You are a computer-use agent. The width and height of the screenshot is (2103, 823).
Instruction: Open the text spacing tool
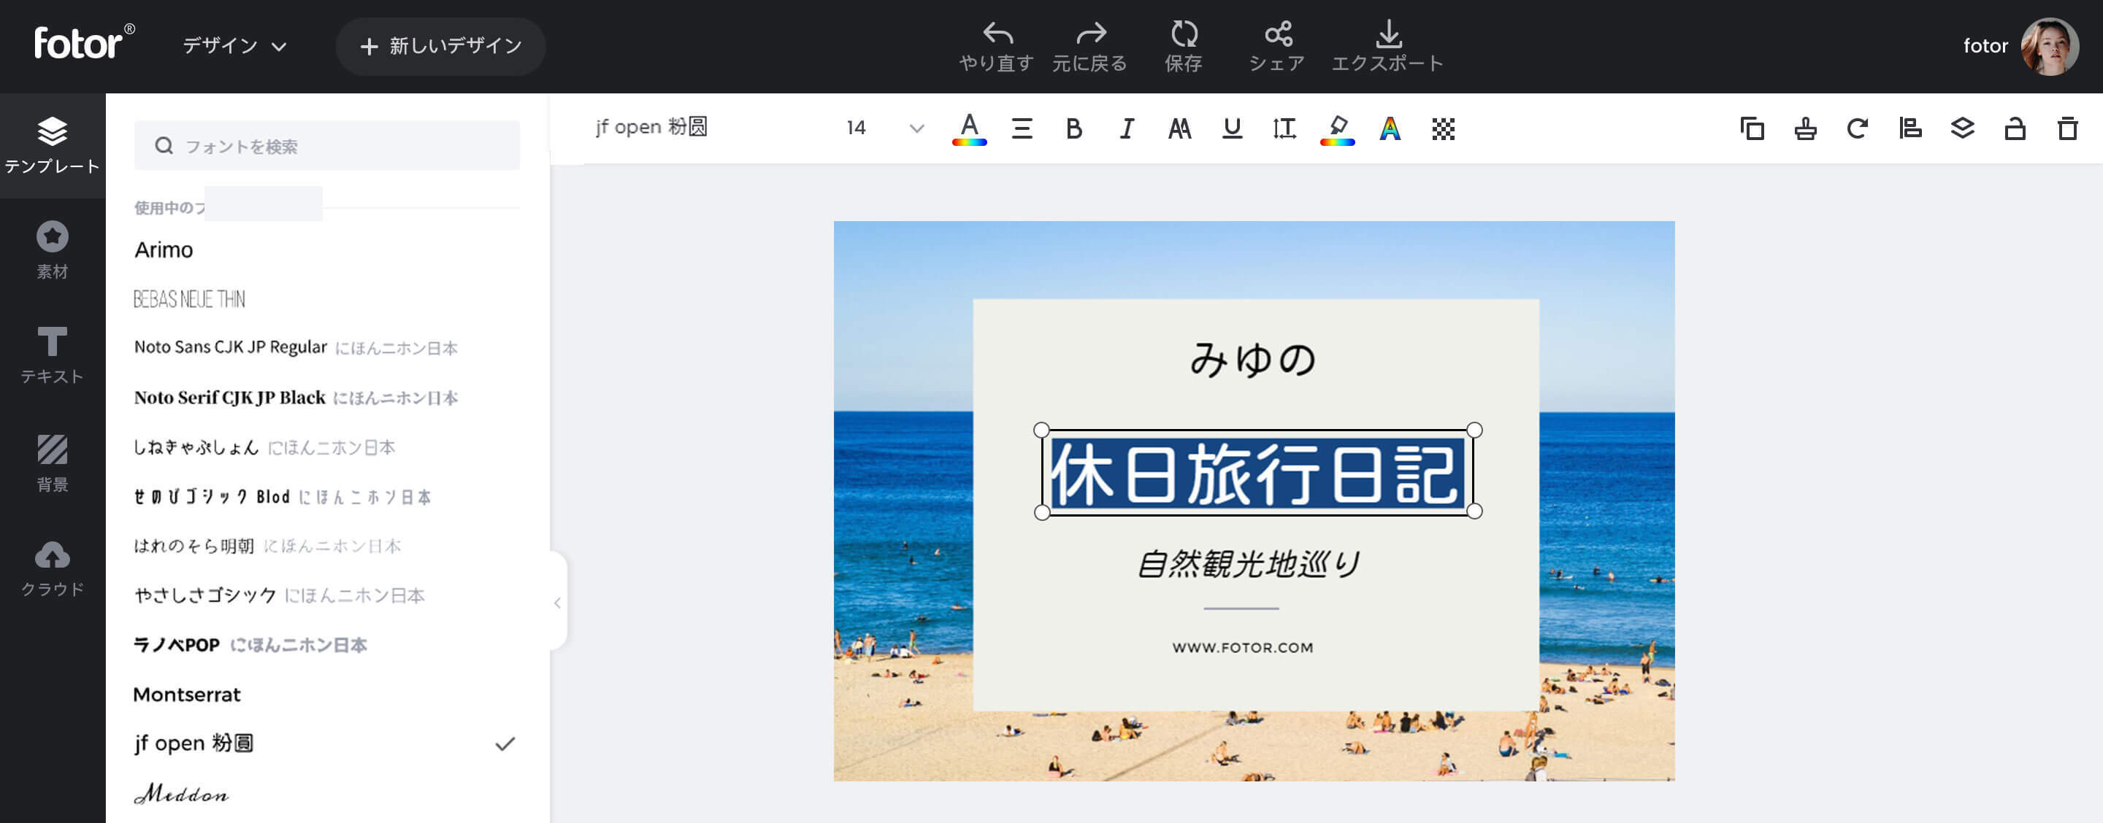(1284, 129)
